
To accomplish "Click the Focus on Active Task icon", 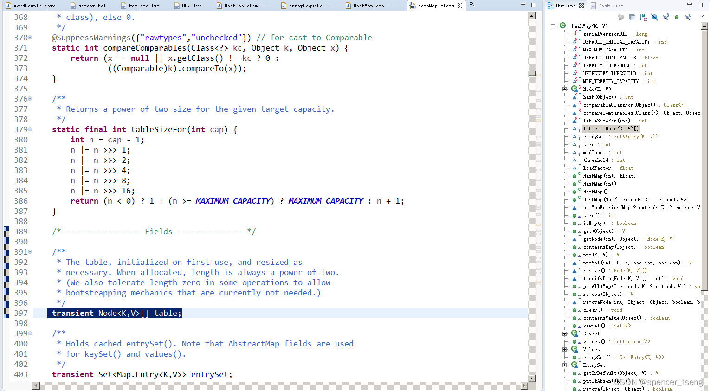I will pos(621,17).
